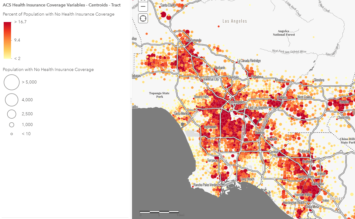Click the 'Population with No Health Insurance Coverage' heading
Viewport: 355px width, 219px height.
[48, 69]
